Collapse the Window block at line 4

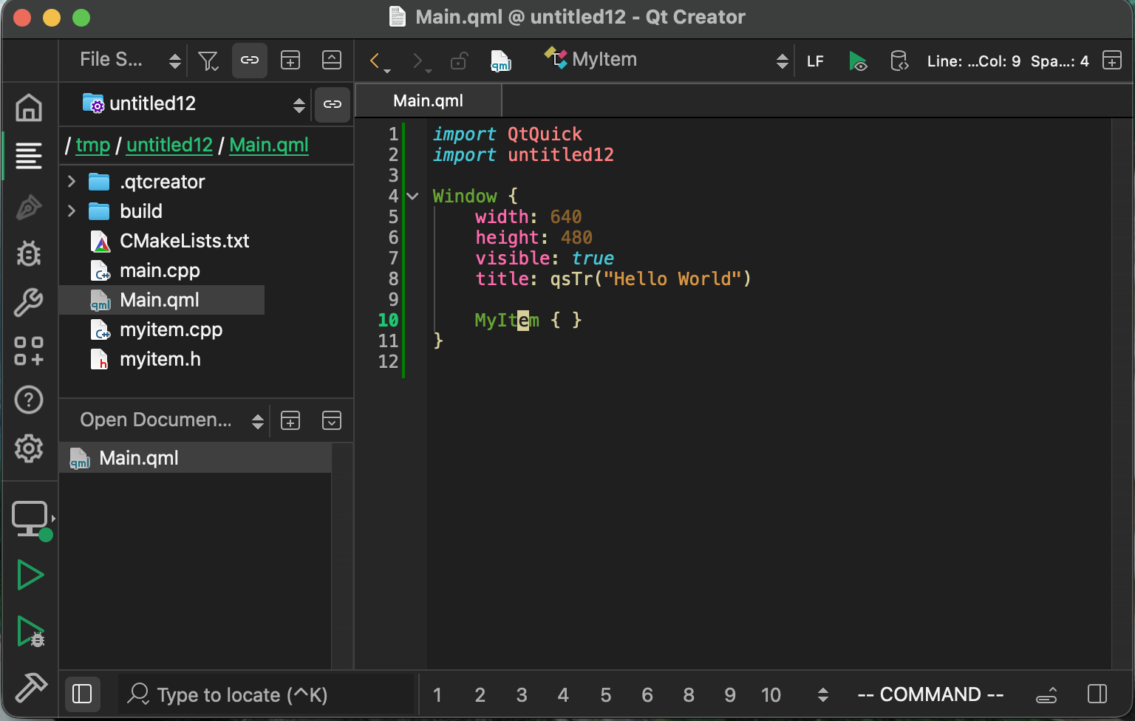pyautogui.click(x=412, y=196)
